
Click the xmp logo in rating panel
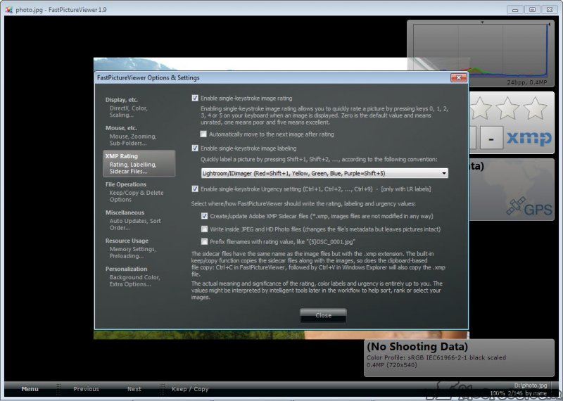click(529, 138)
